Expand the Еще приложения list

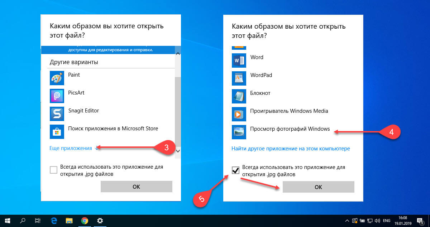[71, 148]
